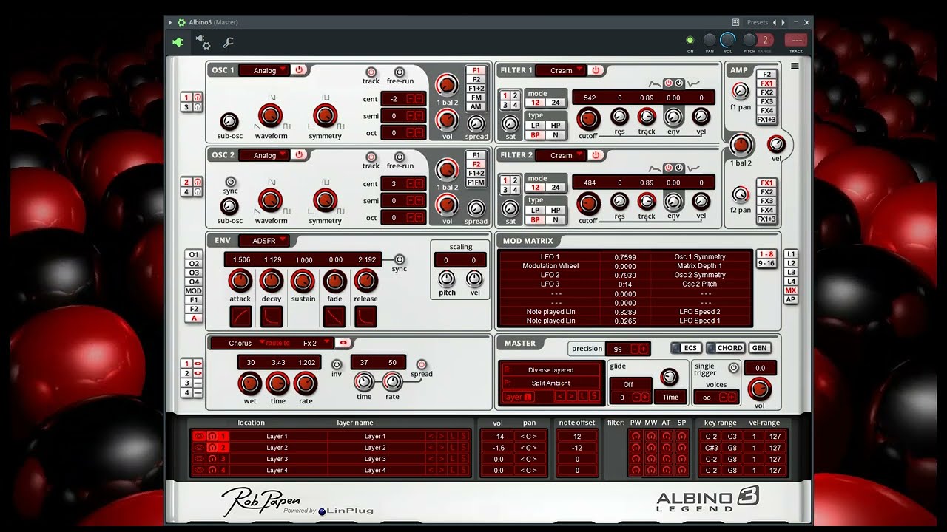This screenshot has height=532, width=947.
Task: Click the attack curve shape icon
Action: point(240,316)
